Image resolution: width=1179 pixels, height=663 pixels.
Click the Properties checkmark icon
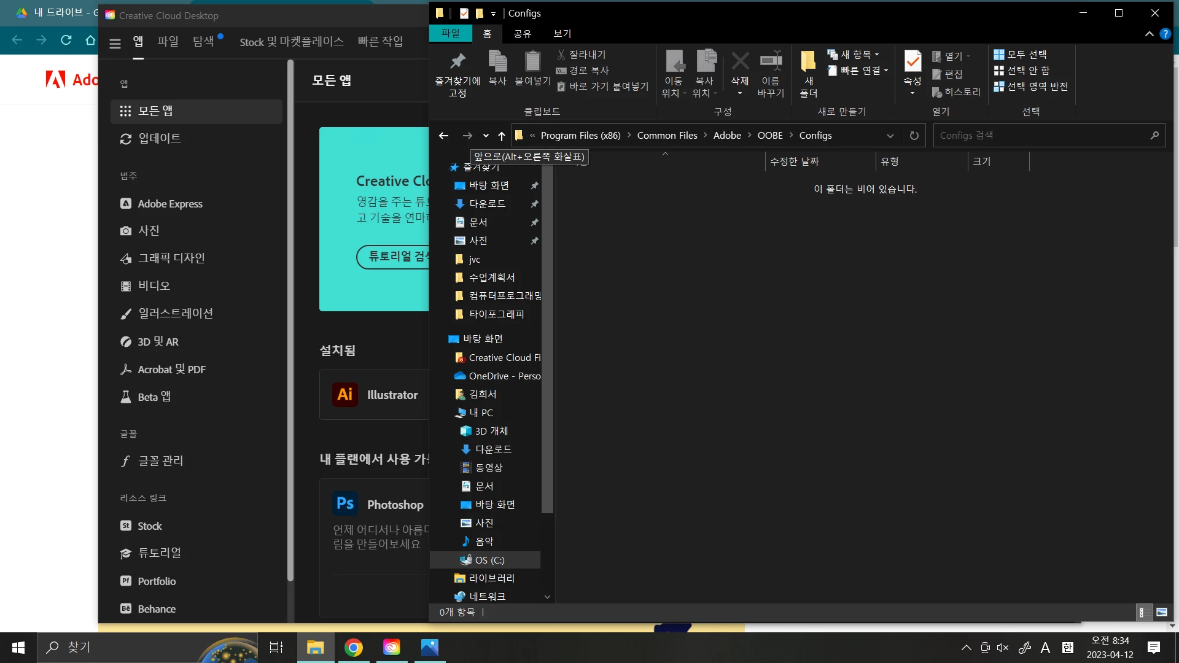[912, 61]
